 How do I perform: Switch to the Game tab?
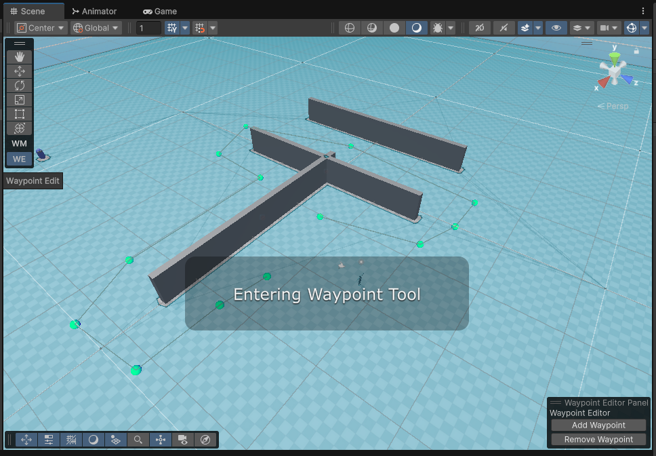[x=160, y=11]
